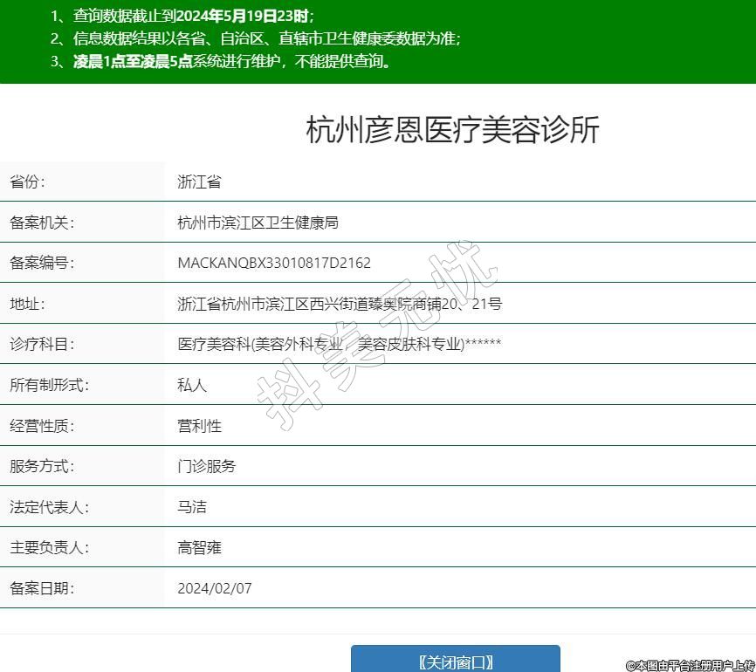Click the 法定代表人 row label

[49, 507]
